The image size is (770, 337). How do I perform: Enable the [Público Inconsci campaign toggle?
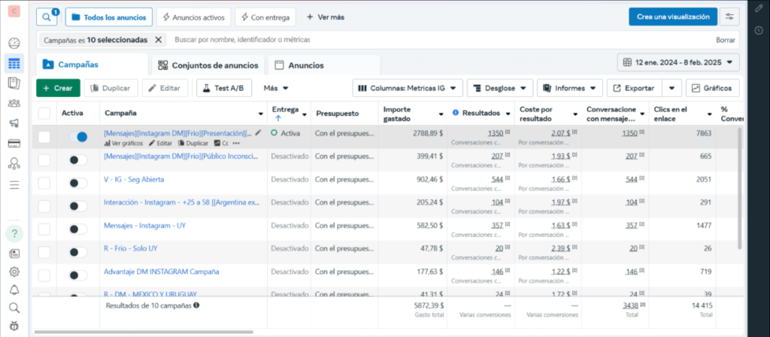pos(78,159)
